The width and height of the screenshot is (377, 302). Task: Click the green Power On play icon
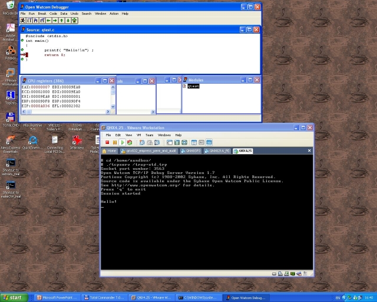click(x=122, y=142)
